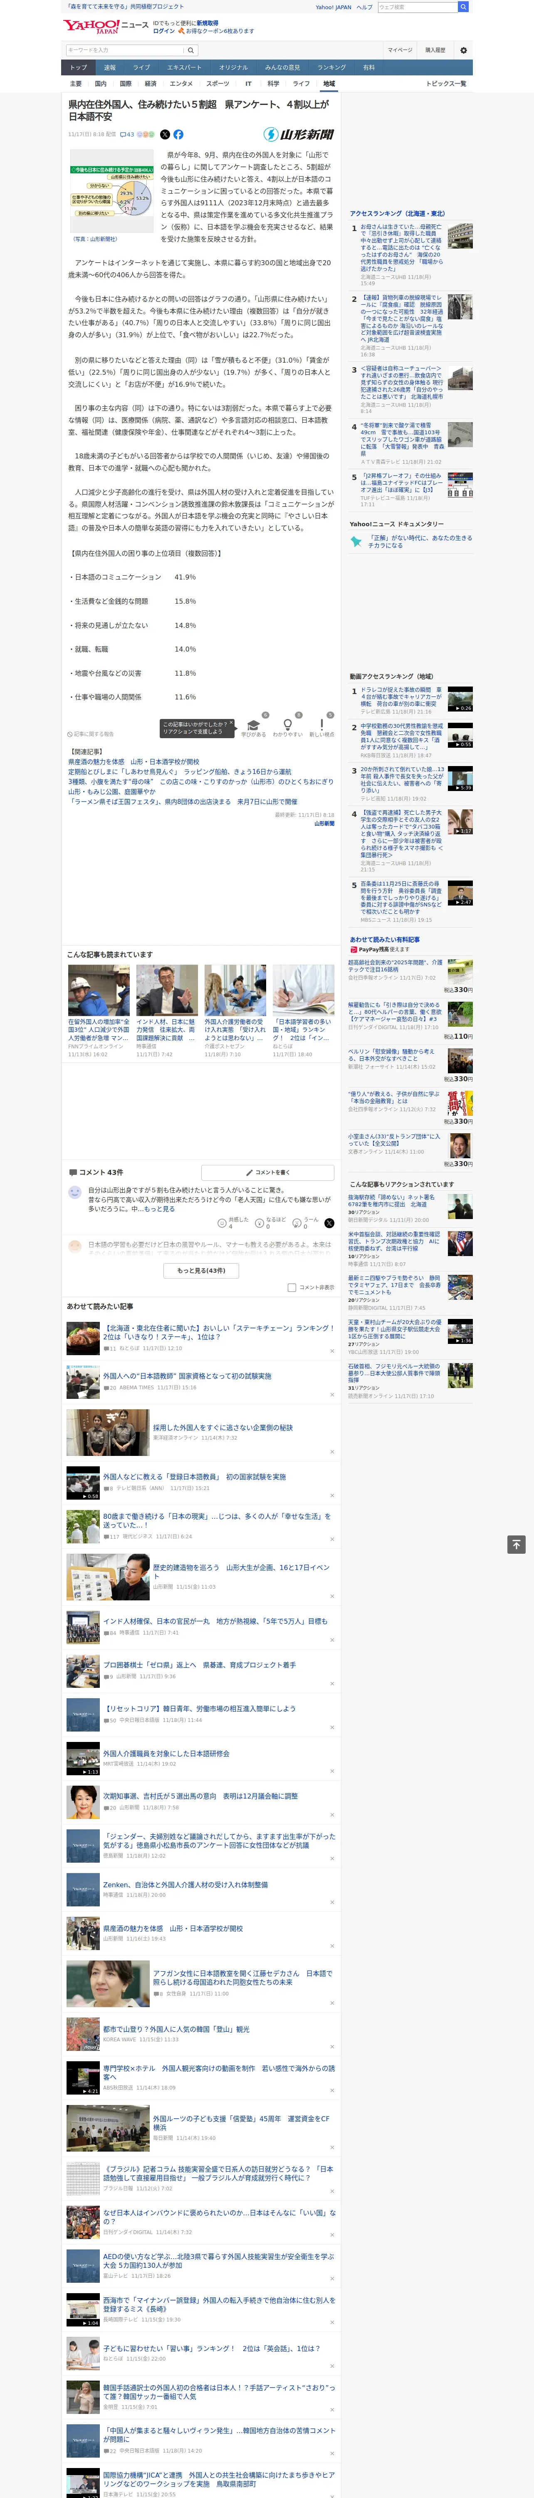Select the 国内 category
The image size is (534, 2498).
coord(101,83)
